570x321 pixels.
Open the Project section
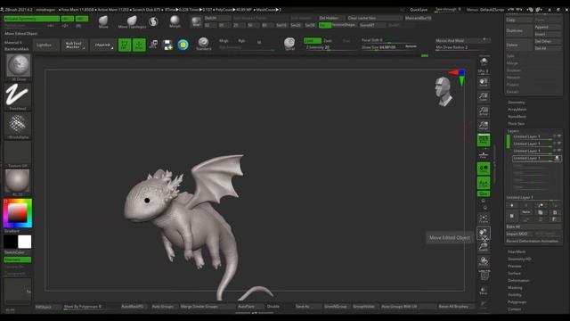(x=513, y=85)
